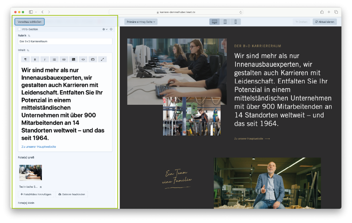Click the Ein Team eine Familie script text
The height and width of the screenshot is (223, 352).
click(x=177, y=178)
